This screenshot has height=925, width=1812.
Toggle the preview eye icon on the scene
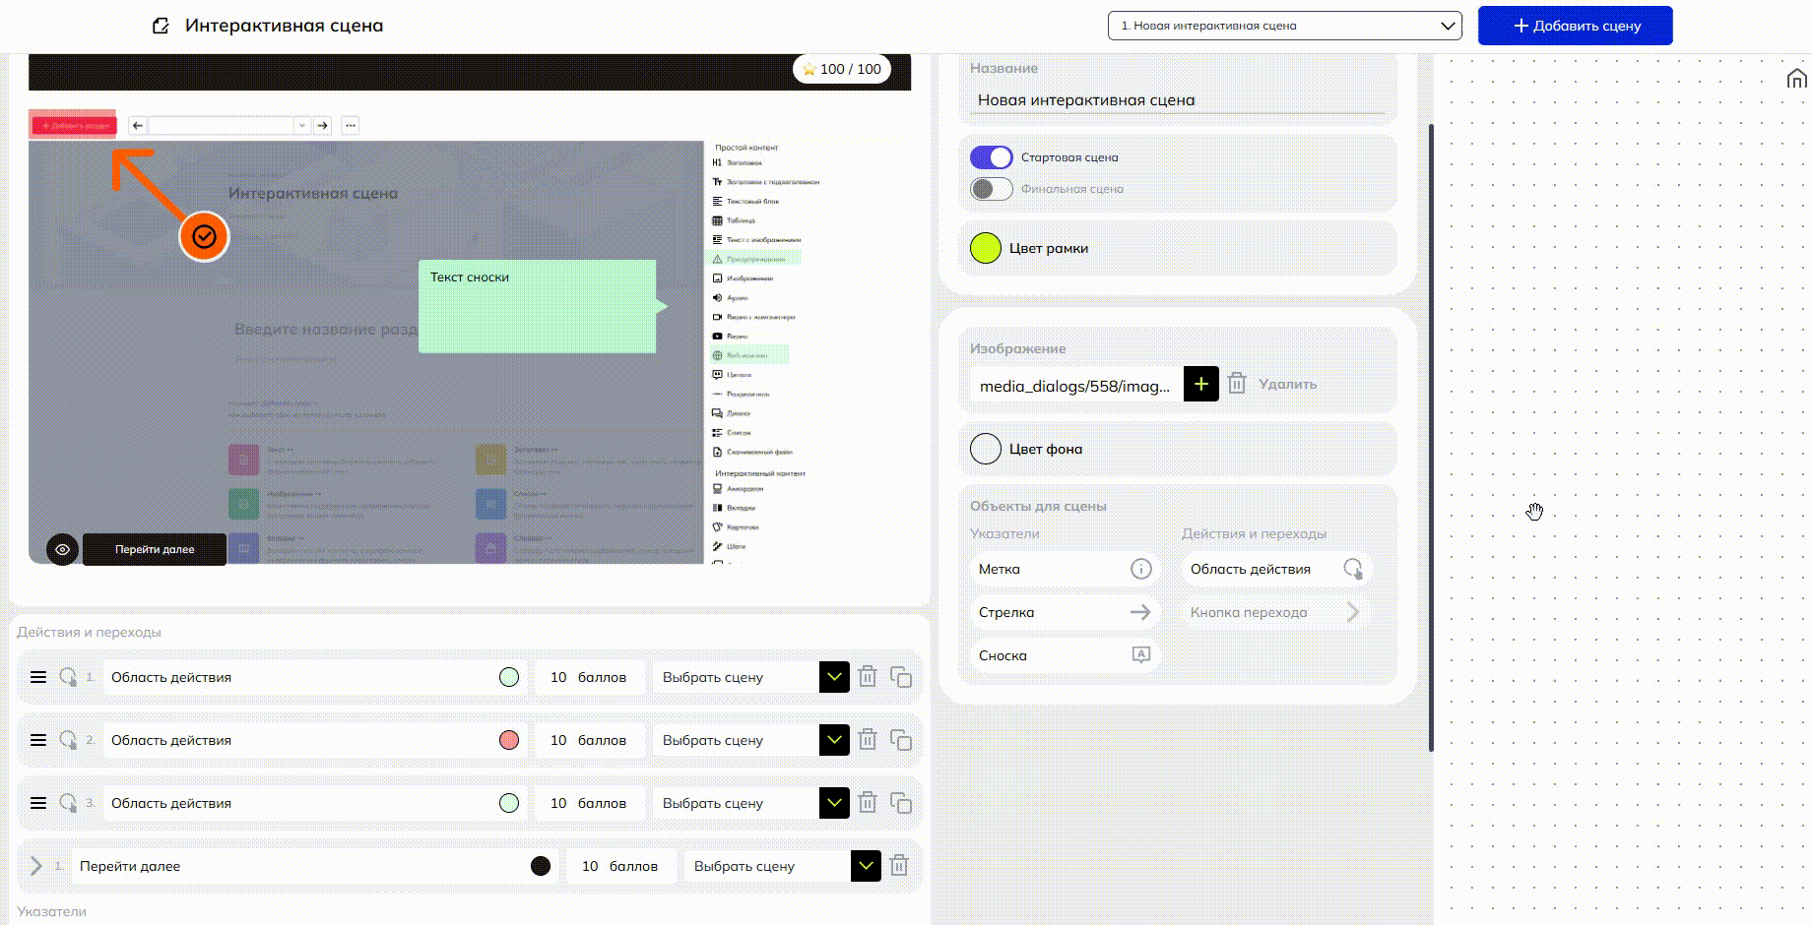coord(62,549)
